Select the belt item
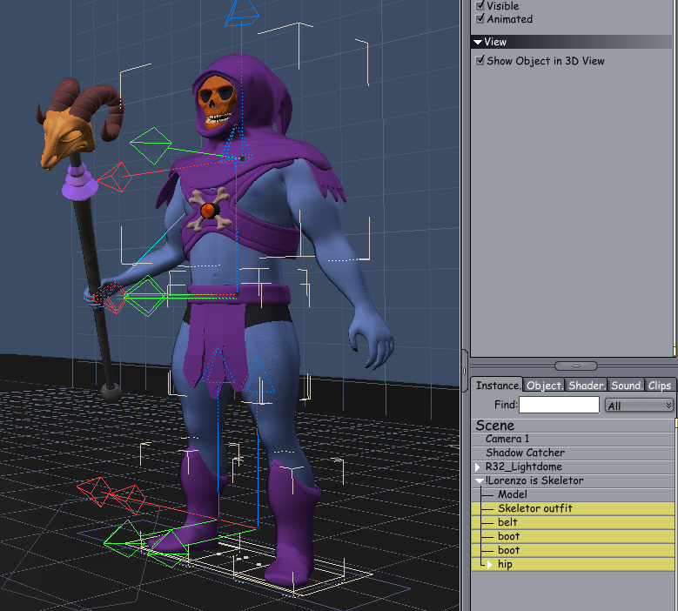 573,522
